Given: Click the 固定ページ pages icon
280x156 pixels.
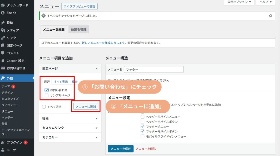Looking at the screenshot, I should 3,45.
